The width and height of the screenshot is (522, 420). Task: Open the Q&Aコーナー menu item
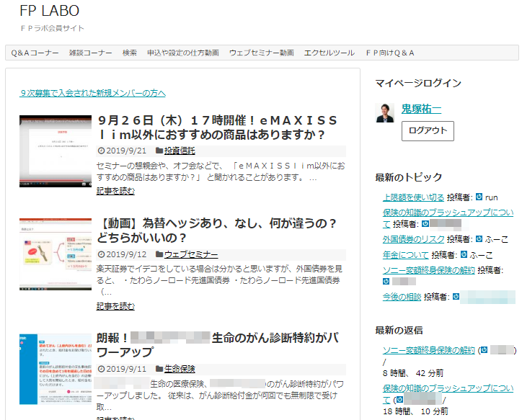[35, 53]
